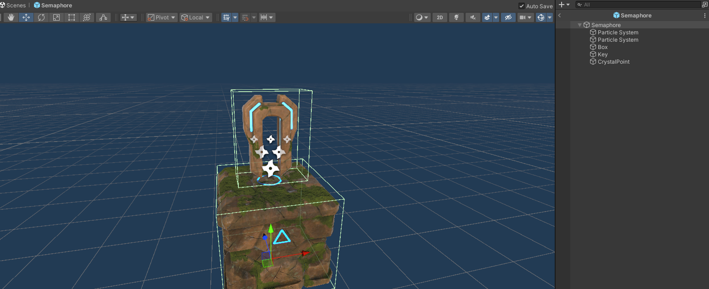Select the Hand view tool
Image resolution: width=709 pixels, height=289 pixels.
(11, 17)
